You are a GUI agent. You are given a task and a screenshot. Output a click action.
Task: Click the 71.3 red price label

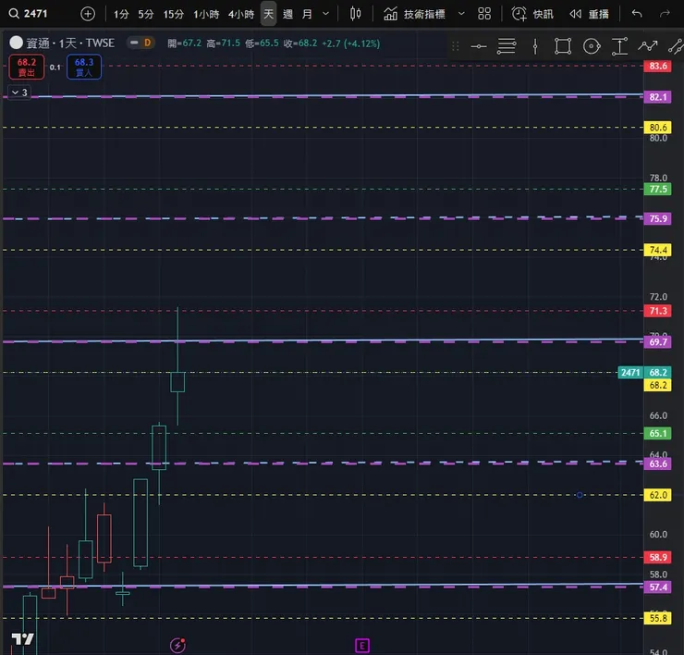(658, 311)
